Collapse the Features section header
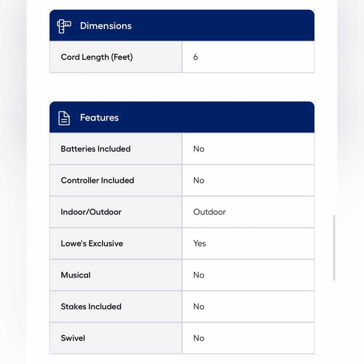Viewport: 364px width, 364px height. point(182,117)
